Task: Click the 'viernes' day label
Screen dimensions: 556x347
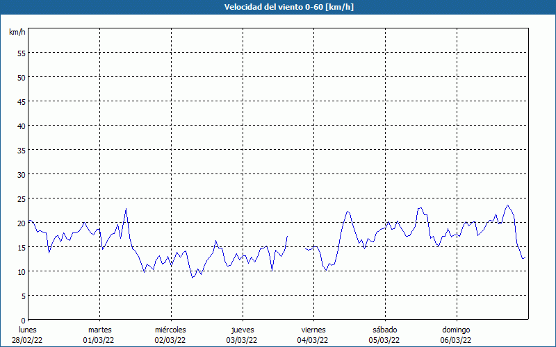Action: click(313, 330)
